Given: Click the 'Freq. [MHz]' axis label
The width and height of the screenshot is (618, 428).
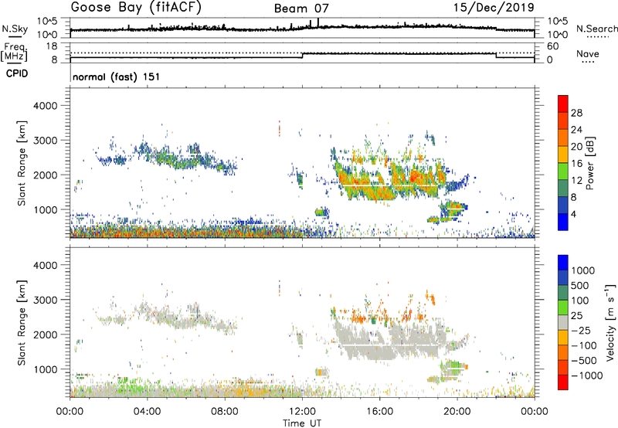Looking at the screenshot, I should 14,52.
